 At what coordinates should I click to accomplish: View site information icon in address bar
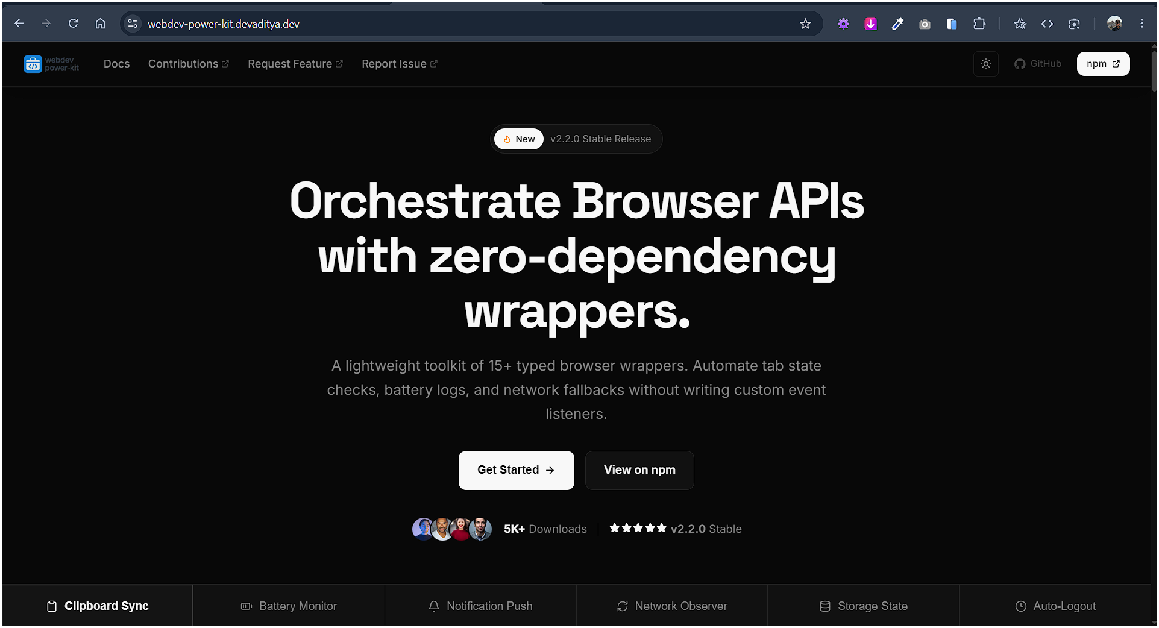click(x=133, y=24)
